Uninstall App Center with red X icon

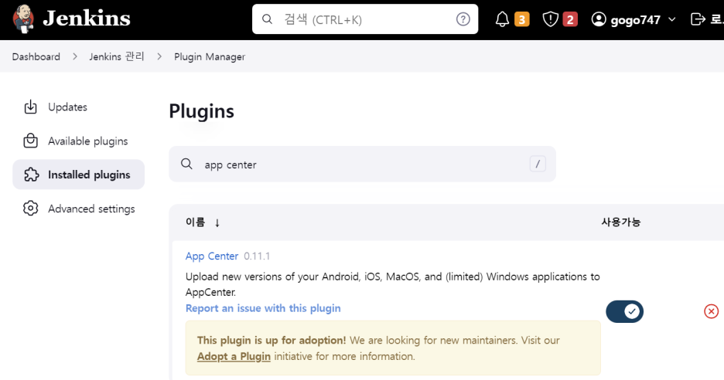(711, 312)
